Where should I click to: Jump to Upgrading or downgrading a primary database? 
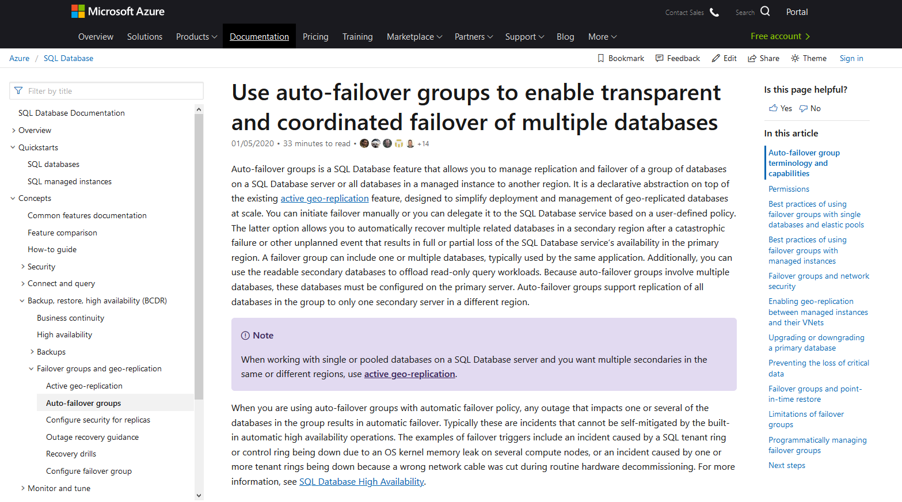point(816,343)
